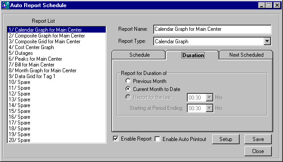The image size is (283, 162).
Task: Choose the '17/ Spare' list entry
Action: [x=56, y=123]
